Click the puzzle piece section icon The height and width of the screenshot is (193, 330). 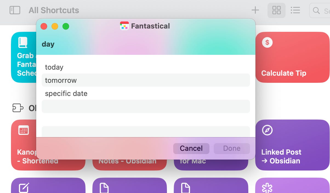[x=18, y=108]
